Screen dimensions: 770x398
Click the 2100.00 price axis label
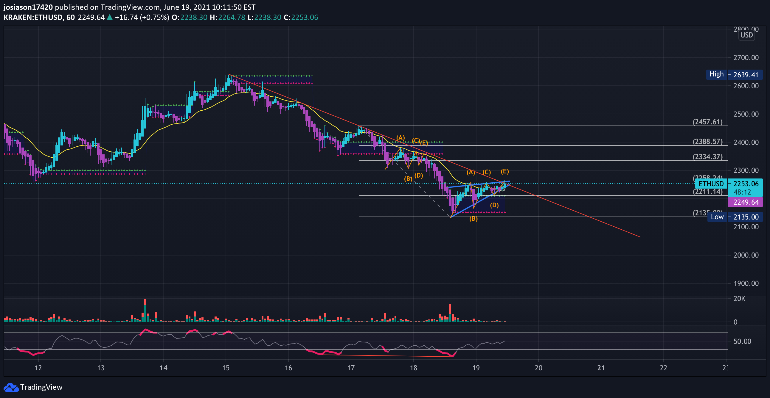[x=746, y=227]
